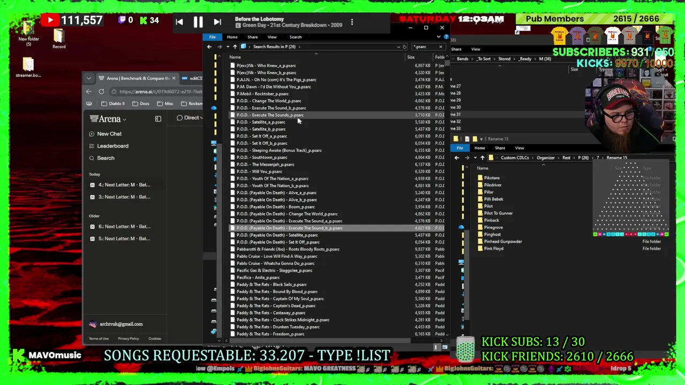Image resolution: width=685 pixels, height=385 pixels.
Task: Open the Misc bookmarks folder
Action: coord(165,103)
